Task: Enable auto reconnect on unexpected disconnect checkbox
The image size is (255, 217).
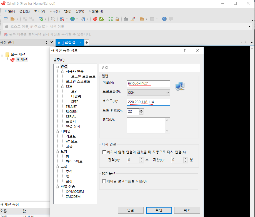Action: [104, 152]
